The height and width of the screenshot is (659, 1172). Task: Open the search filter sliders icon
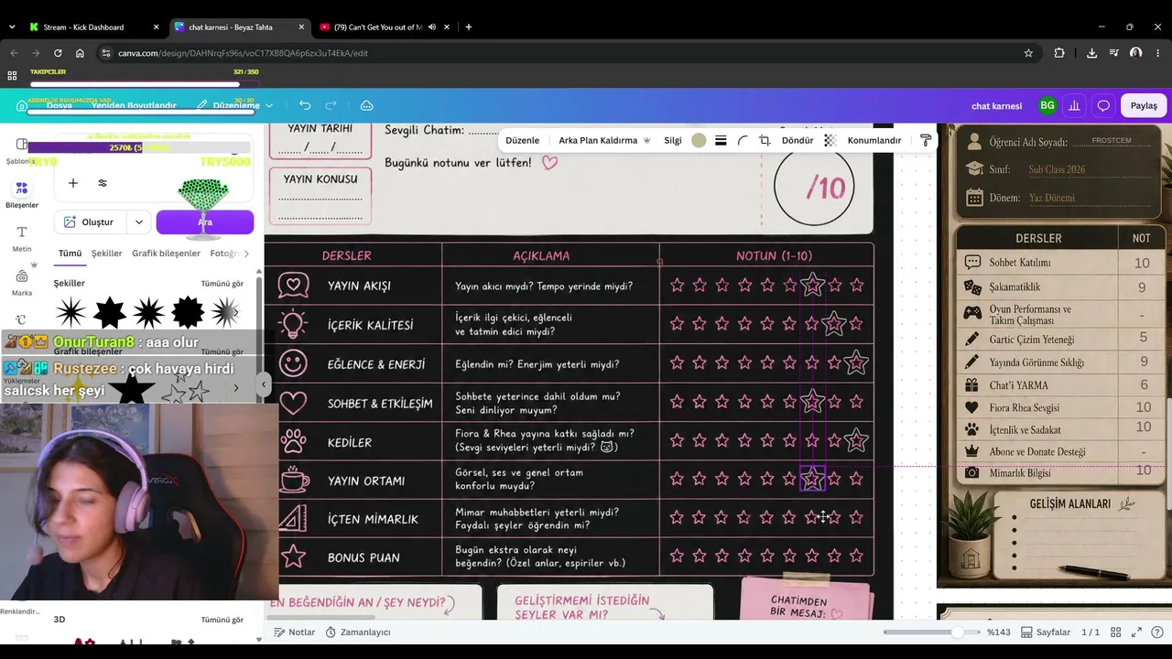pyautogui.click(x=103, y=183)
